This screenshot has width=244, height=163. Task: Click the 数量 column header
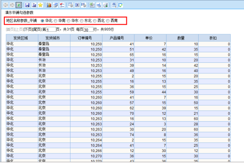point(182,38)
